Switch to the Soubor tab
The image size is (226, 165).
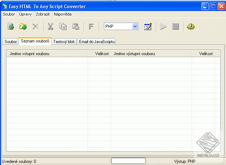point(11,42)
